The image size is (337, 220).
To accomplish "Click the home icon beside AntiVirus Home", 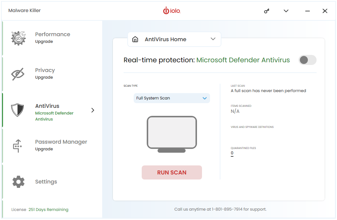I will 135,39.
